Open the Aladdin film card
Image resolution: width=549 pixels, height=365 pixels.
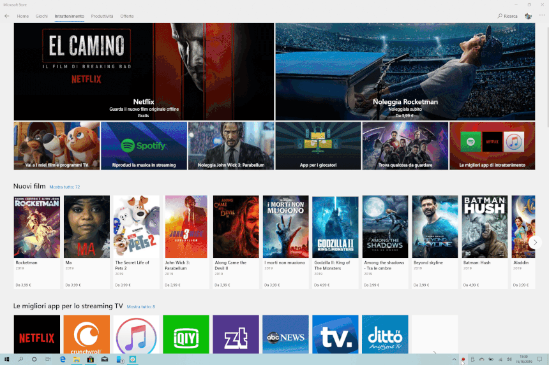[523, 242]
